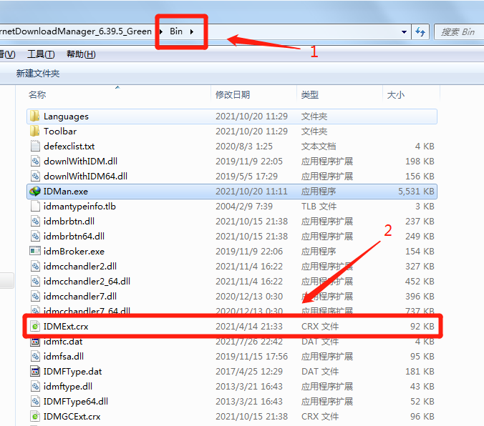
Task: Select the IDMan.exe file name
Action: tap(66, 192)
